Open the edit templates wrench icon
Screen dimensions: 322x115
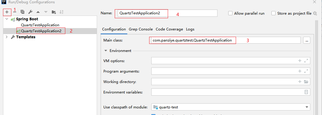coord(30,12)
